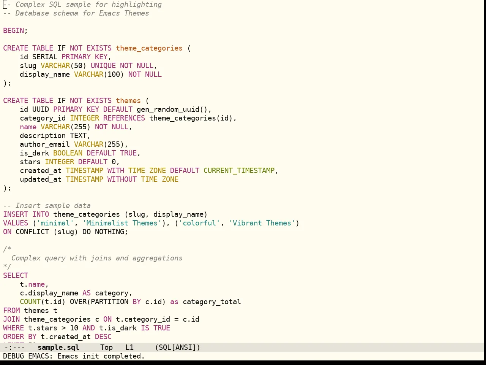Click the '-- Insert sample data' comment

click(x=47, y=206)
